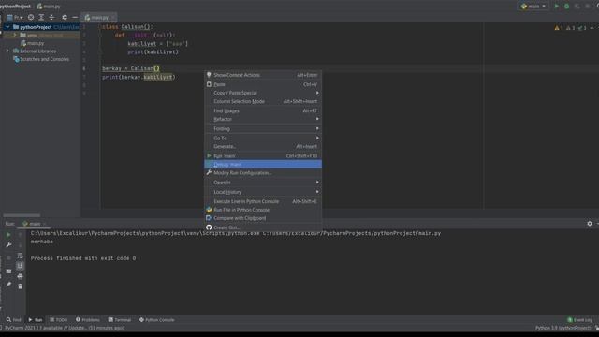This screenshot has height=337, width=599.
Task: Click the weak warning indicator in editor
Action: (x=570, y=28)
